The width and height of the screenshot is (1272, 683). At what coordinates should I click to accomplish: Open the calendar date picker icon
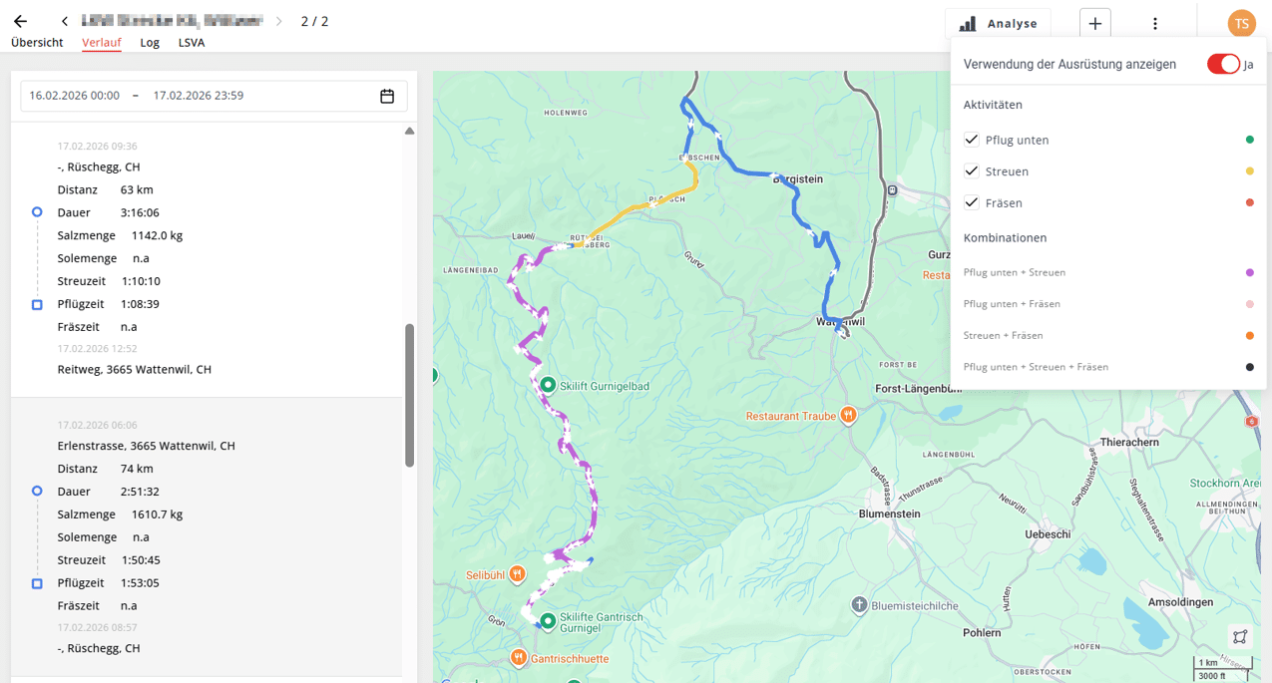coord(387,96)
